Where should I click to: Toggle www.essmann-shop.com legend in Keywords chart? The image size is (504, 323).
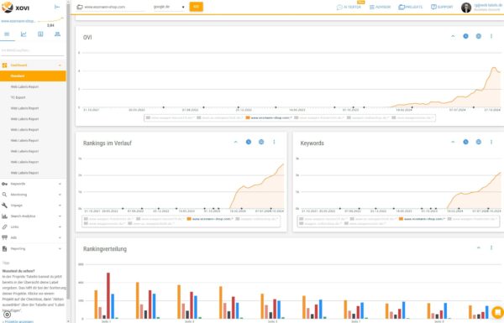(422, 219)
